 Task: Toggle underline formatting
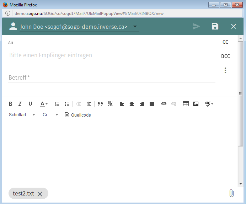tap(30, 104)
